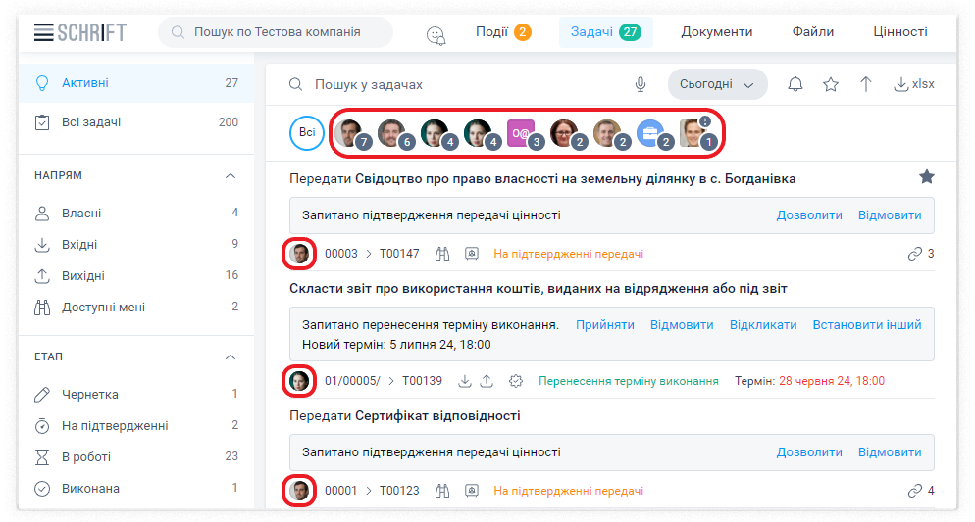This screenshot has height=522, width=975.
Task: Collapse the 'ЕТАП' sidebar section
Action: pos(231,356)
